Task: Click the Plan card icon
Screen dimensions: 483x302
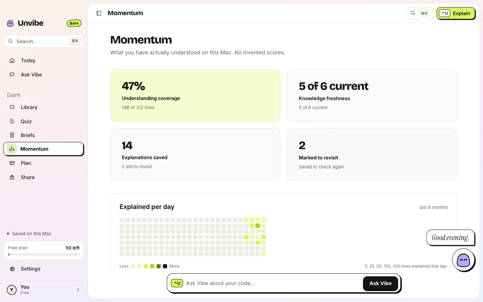Action: (x=12, y=163)
